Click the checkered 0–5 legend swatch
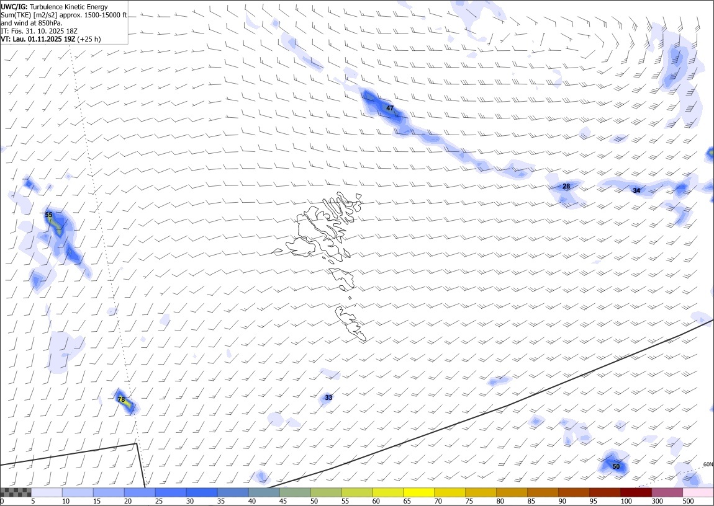Screen dimensions: 714x506 [16, 492]
